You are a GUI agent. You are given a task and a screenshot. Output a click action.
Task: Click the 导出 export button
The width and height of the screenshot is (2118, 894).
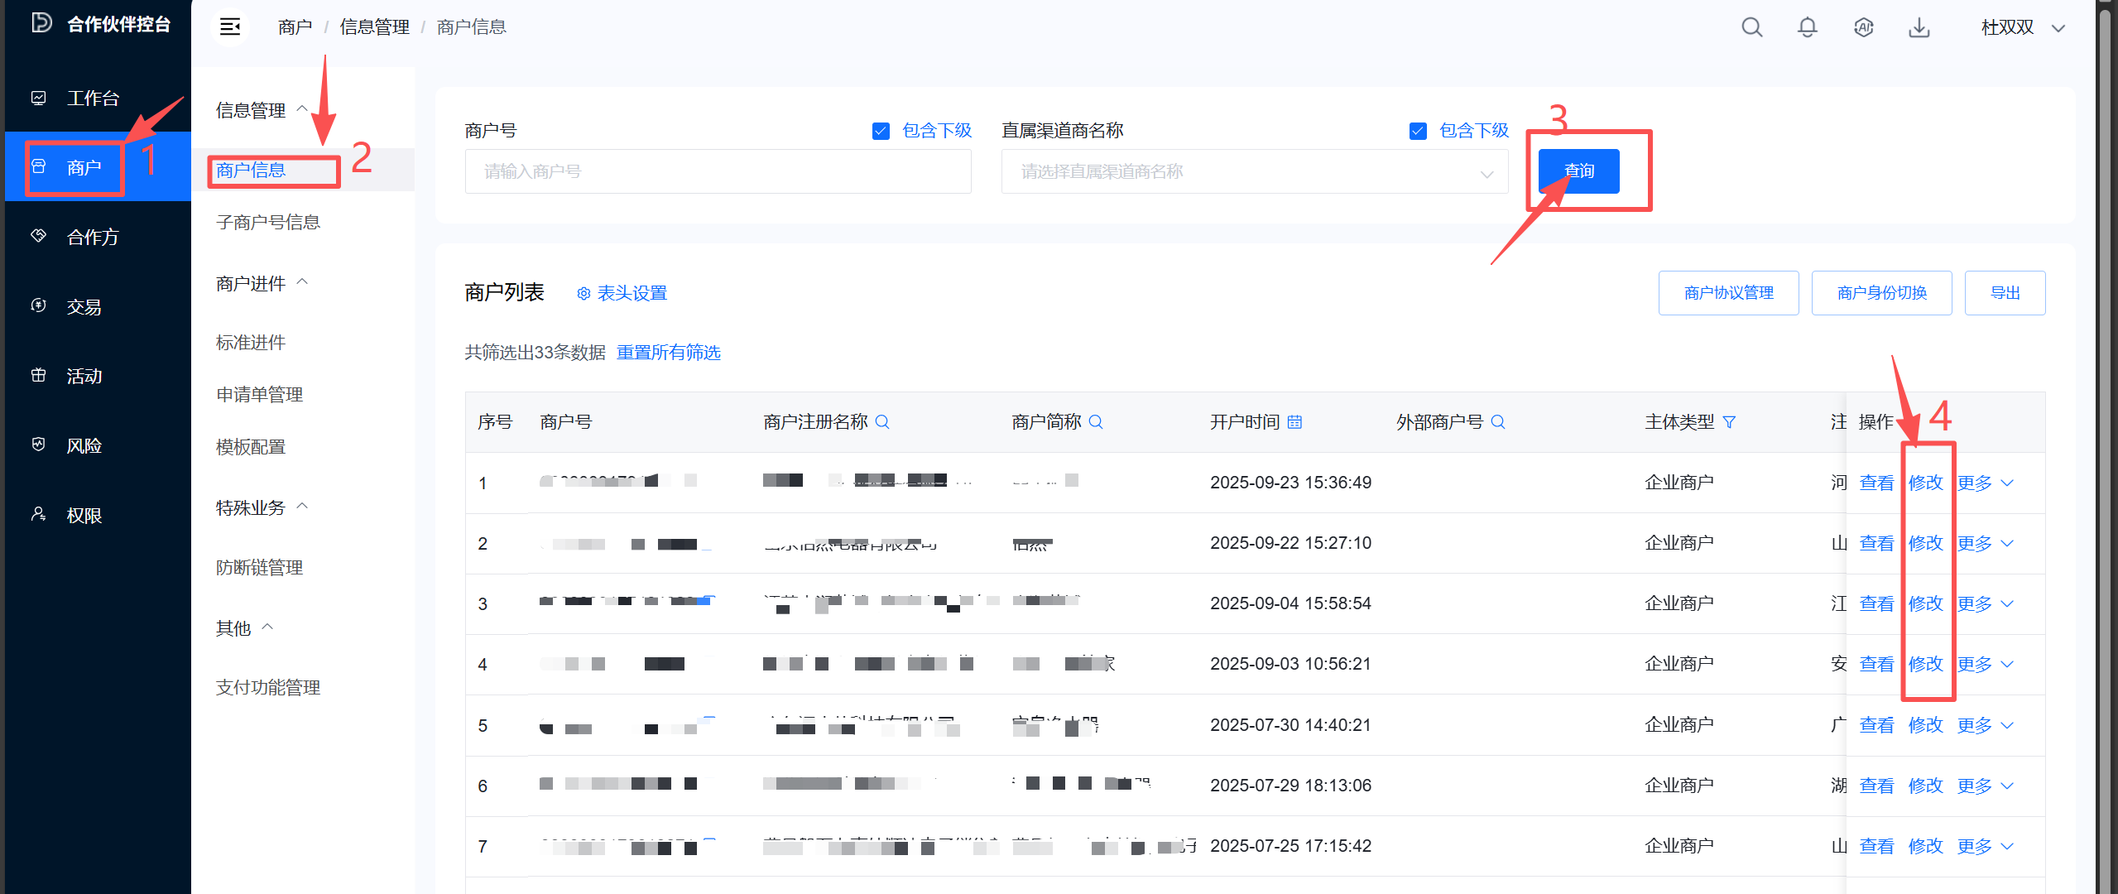[x=2005, y=293]
